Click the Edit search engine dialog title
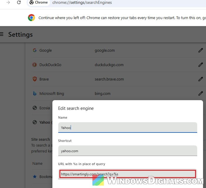Viewport: 206px width, 188px height. pyautogui.click(x=76, y=108)
